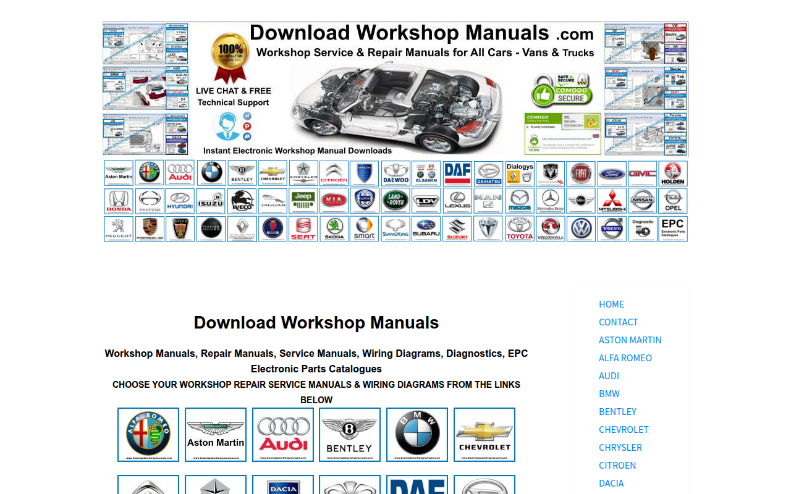This screenshot has height=494, width=791.
Task: Click the Mazda logo in the banner
Action: (x=519, y=201)
